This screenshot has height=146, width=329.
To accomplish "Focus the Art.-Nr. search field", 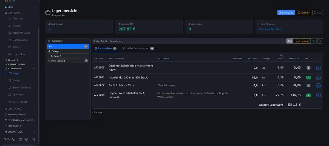I will 189,41.
